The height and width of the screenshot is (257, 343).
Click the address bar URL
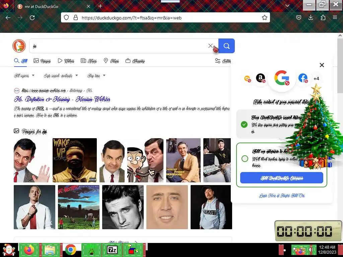click(131, 18)
